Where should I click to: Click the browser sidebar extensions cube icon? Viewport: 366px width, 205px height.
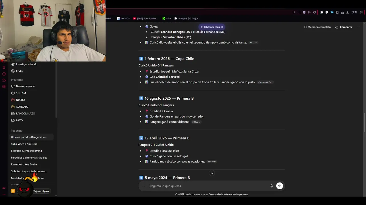point(4,80)
